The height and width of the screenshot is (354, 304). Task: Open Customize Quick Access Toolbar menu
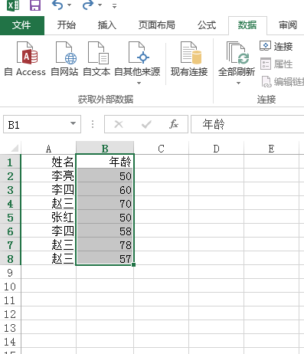point(114,6)
